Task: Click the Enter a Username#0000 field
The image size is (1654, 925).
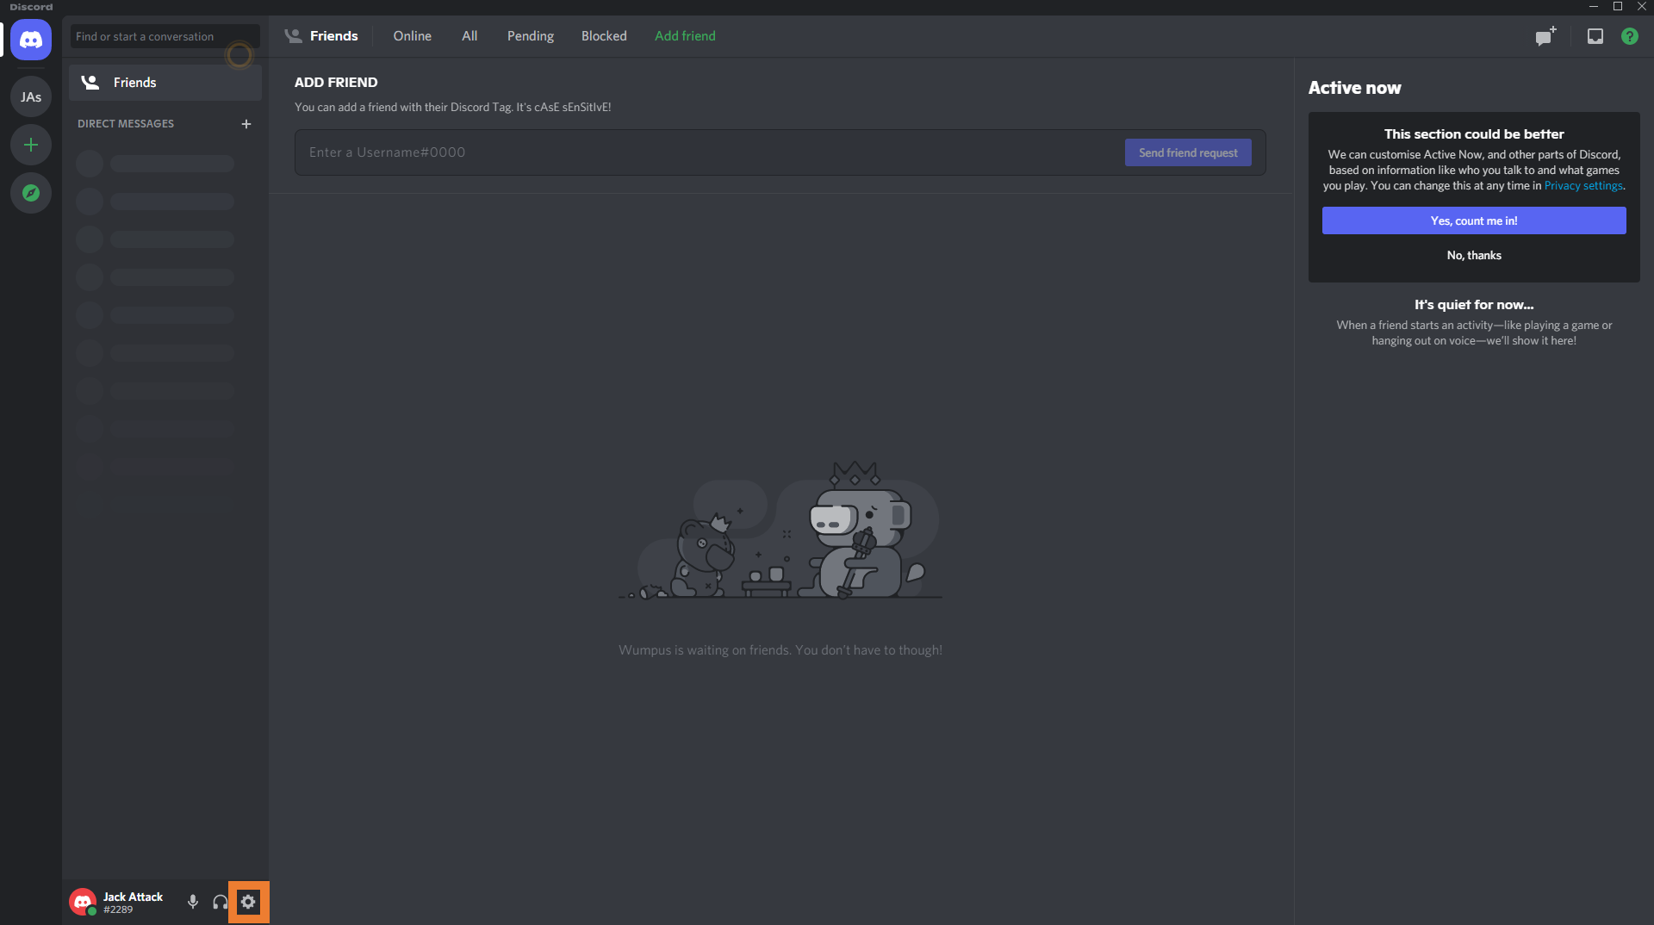Action: [x=706, y=152]
